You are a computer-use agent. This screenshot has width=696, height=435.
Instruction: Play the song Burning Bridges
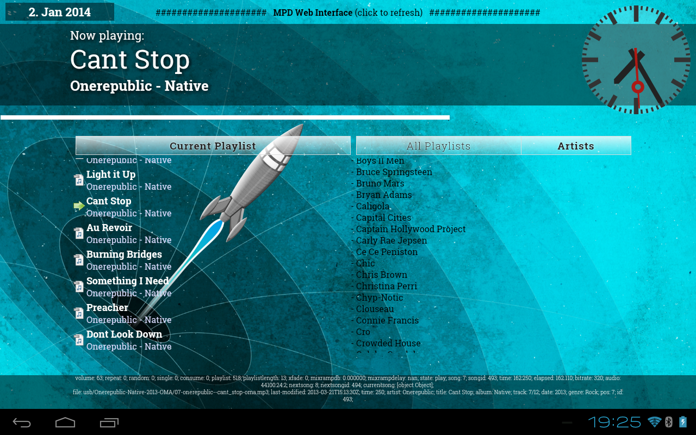point(124,254)
